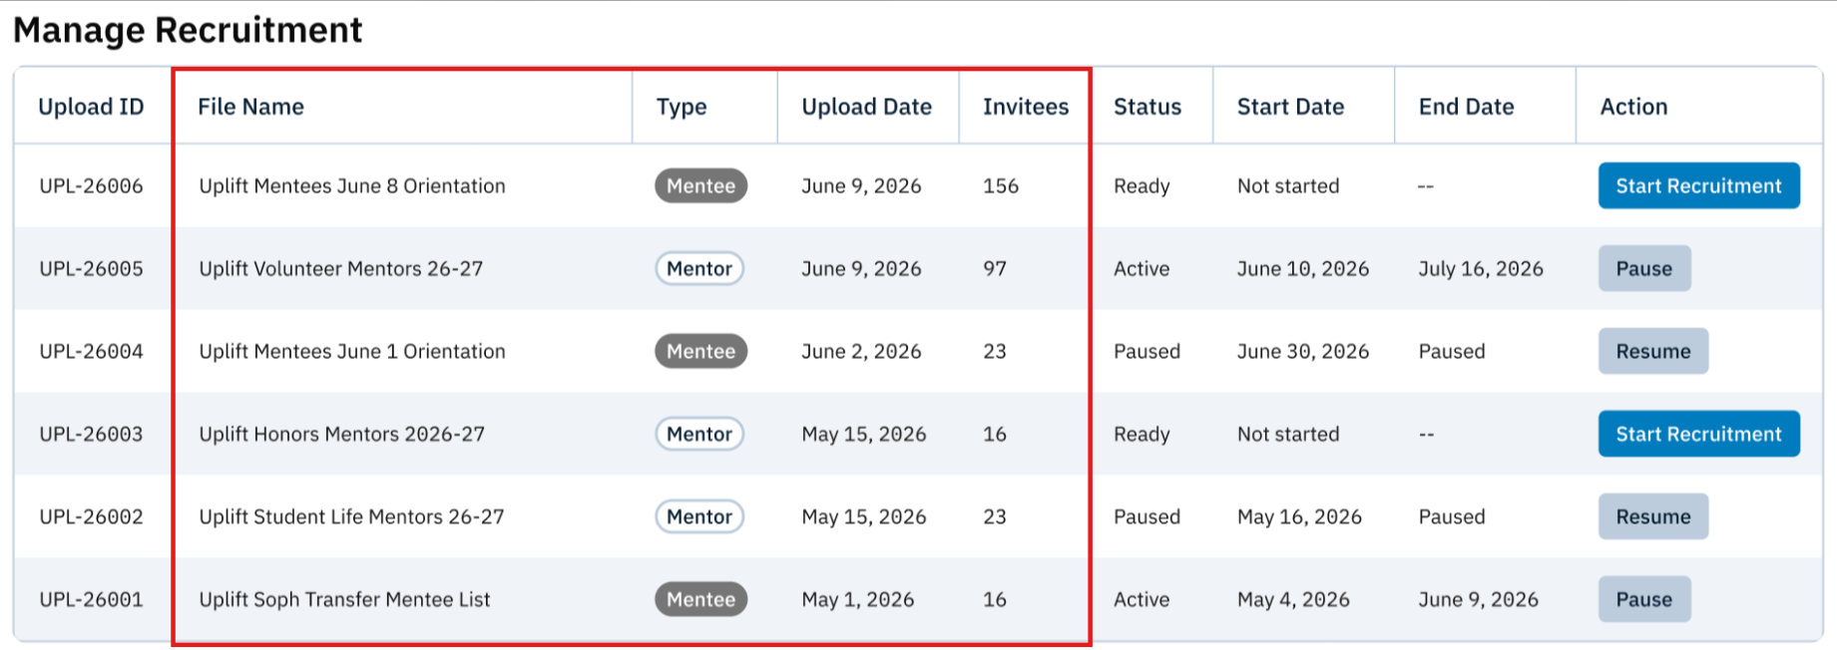Resume Uplift Student Life Mentors 26-27 recruitment
This screenshot has height=650, width=1837.
click(x=1653, y=516)
